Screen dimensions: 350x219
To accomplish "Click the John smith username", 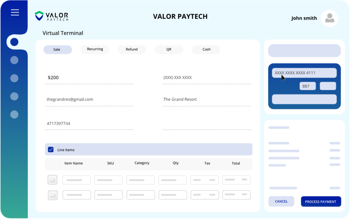I will tap(304, 18).
